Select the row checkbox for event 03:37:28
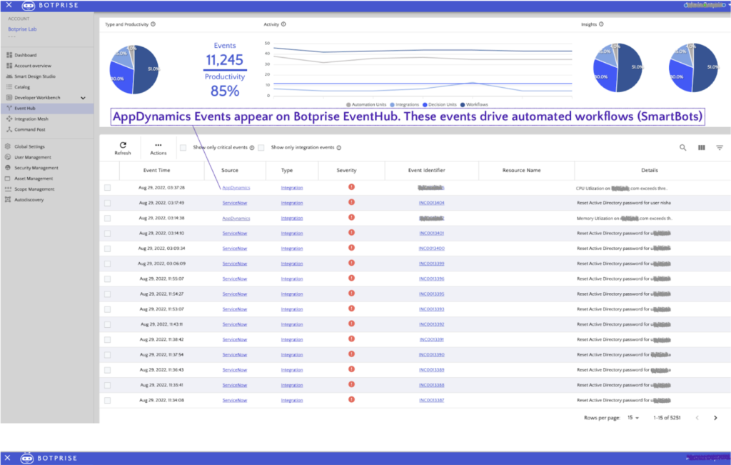 108,187
